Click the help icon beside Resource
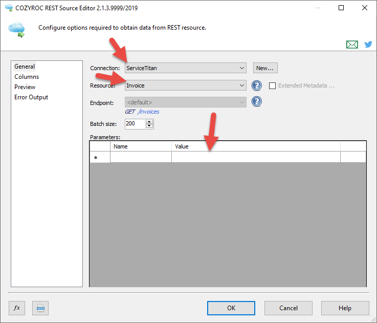The width and height of the screenshot is (377, 323). click(257, 85)
